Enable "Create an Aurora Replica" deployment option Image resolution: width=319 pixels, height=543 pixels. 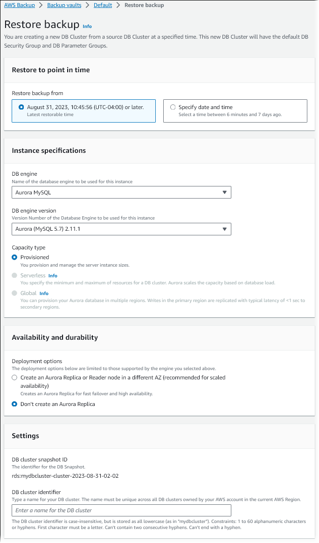tap(14, 378)
